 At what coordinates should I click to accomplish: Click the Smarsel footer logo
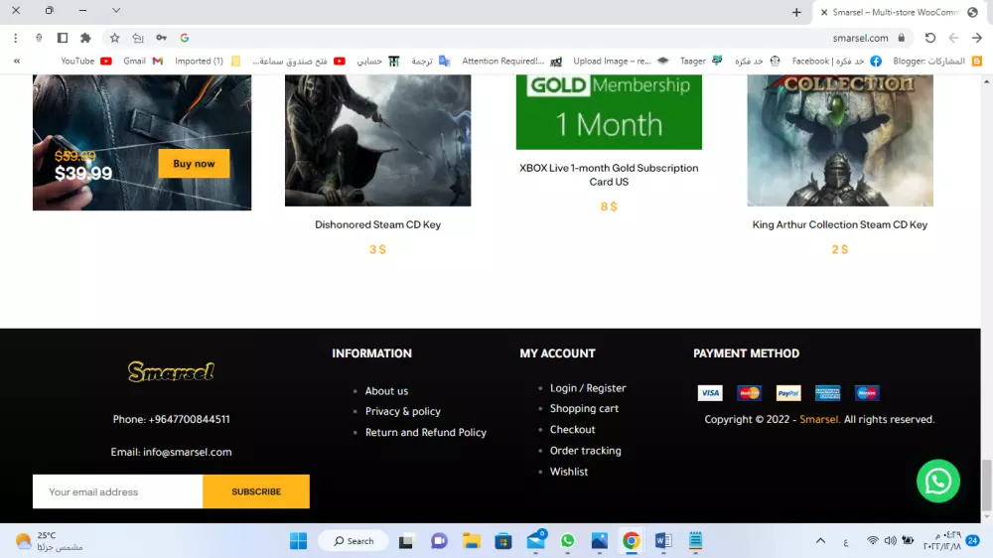171,371
